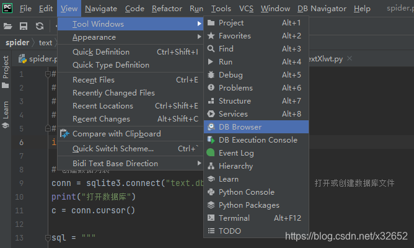414x248 pixels.
Task: Click the PyCharm logo icon
Action: [x=7, y=8]
